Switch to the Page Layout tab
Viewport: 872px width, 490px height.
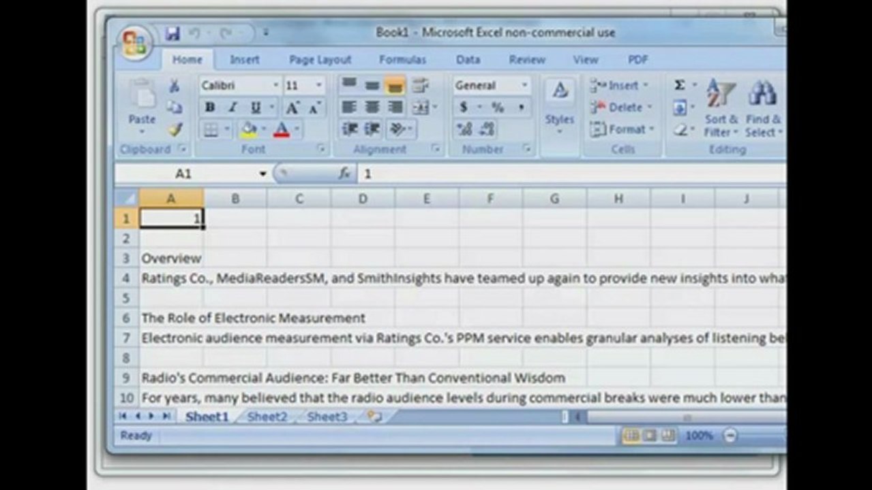tap(320, 60)
